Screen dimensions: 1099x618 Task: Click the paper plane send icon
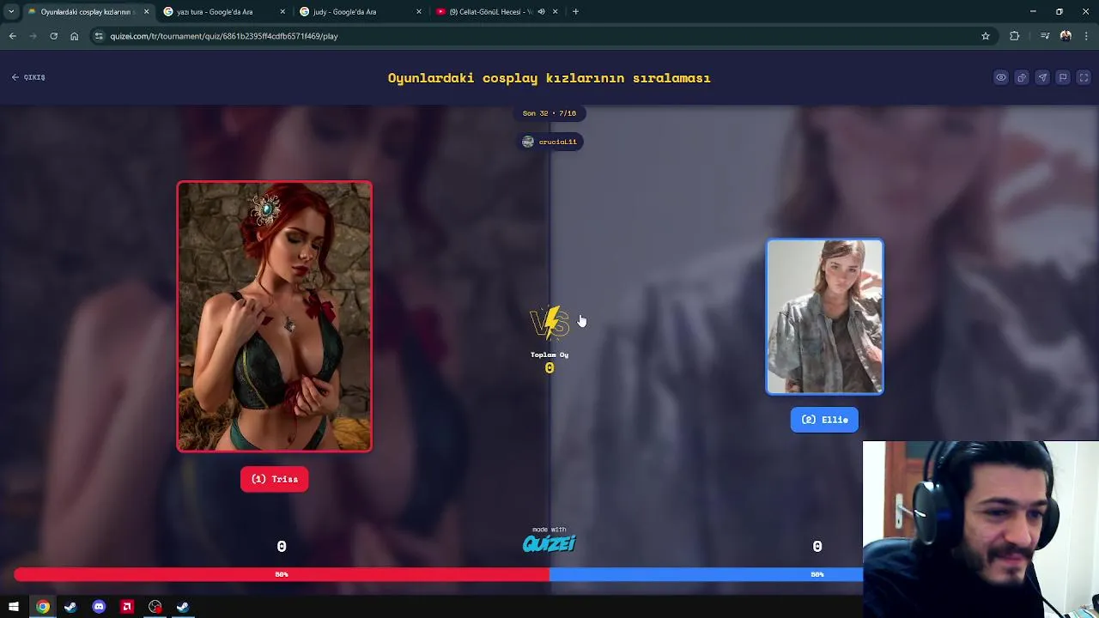(1042, 77)
